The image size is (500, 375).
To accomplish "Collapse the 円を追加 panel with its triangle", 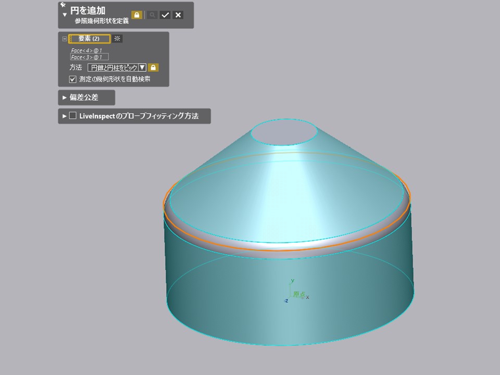I will point(65,15).
